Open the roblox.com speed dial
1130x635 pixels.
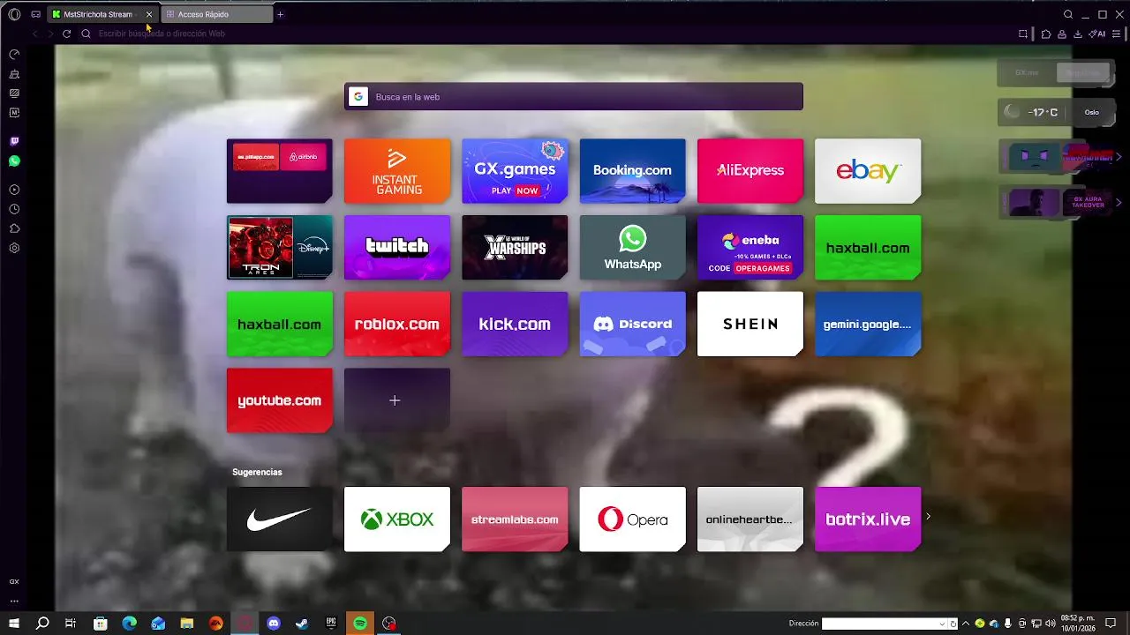pos(397,325)
